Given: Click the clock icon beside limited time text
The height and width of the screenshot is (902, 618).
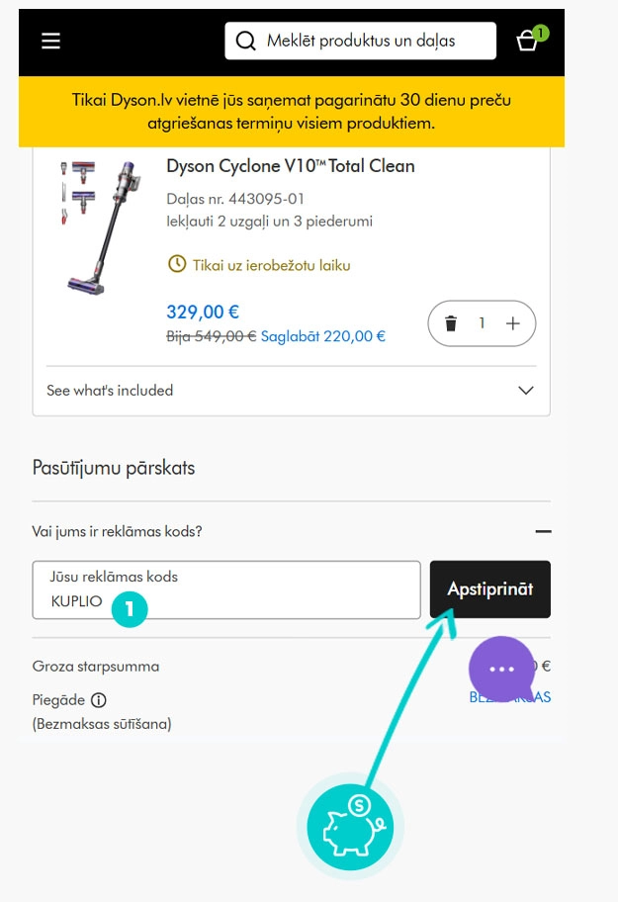Looking at the screenshot, I should point(176,263).
